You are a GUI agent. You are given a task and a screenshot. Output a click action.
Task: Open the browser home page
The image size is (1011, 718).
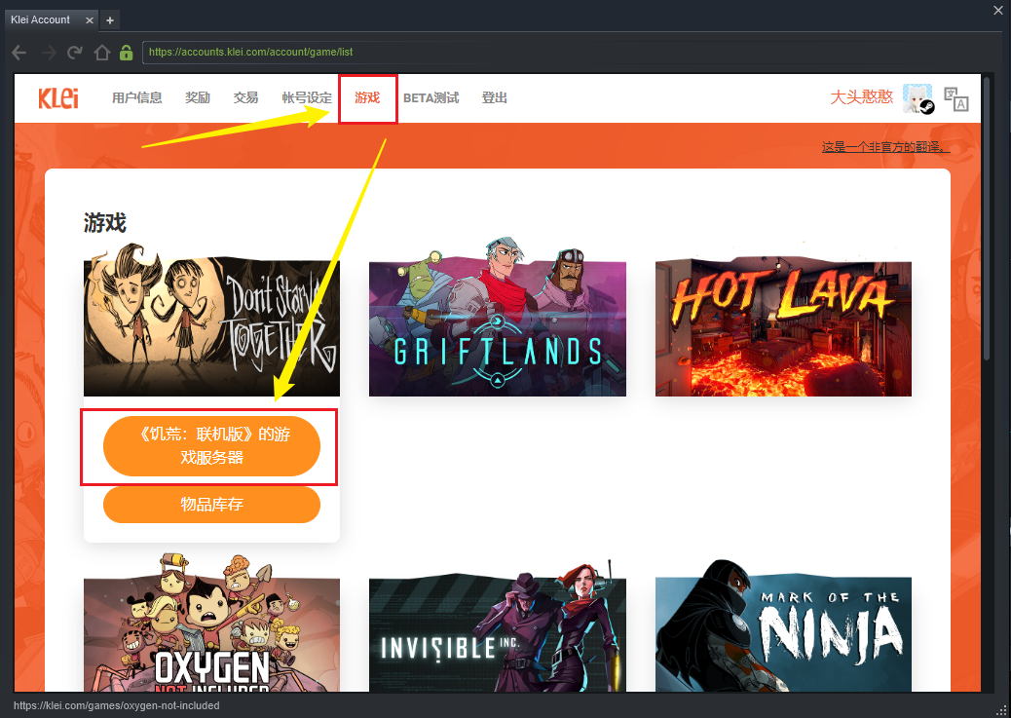102,53
